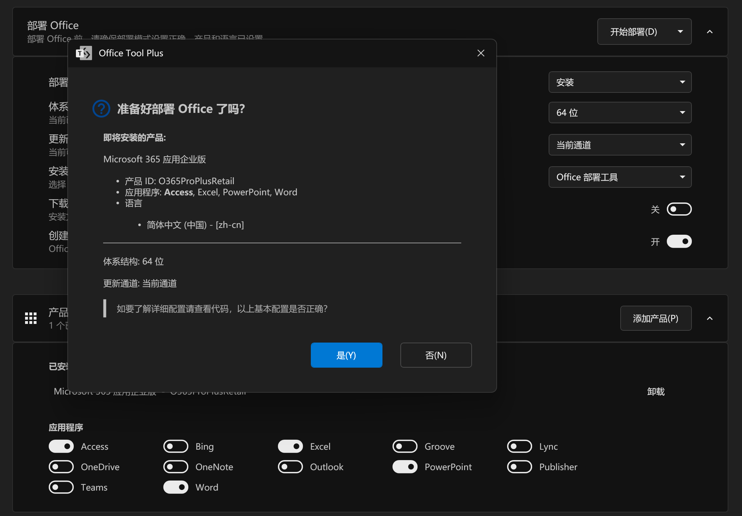742x516 pixels.
Task: Click the blue question mark help icon
Action: [x=101, y=109]
